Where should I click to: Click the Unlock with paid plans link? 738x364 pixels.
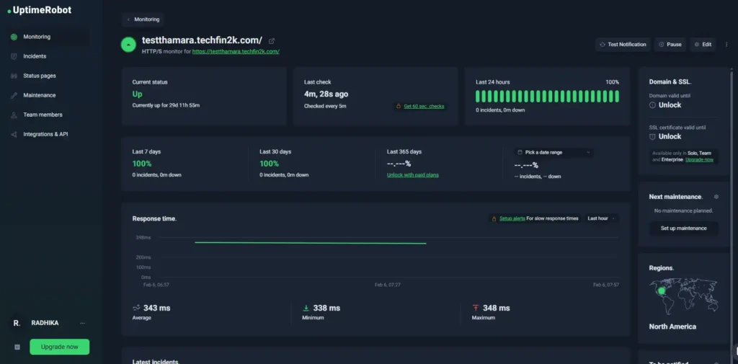(x=413, y=175)
